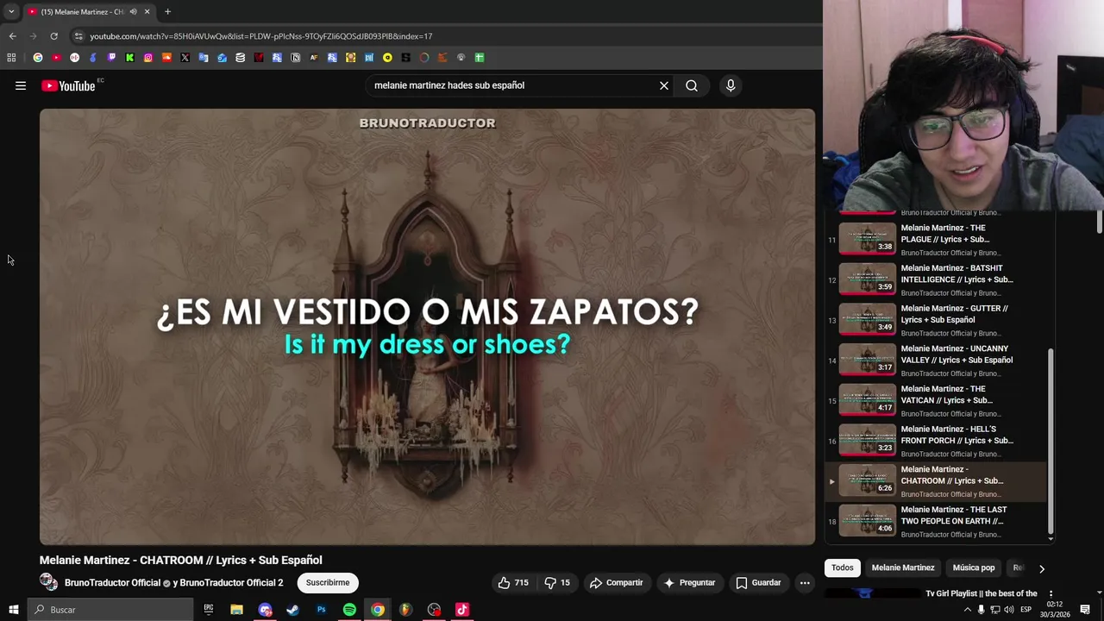Open File Explorer from taskbar

pos(236,610)
